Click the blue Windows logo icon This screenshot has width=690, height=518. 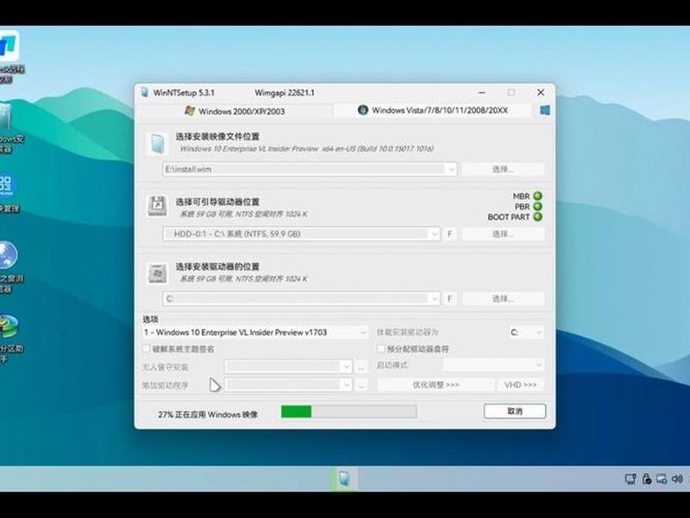[x=545, y=111]
